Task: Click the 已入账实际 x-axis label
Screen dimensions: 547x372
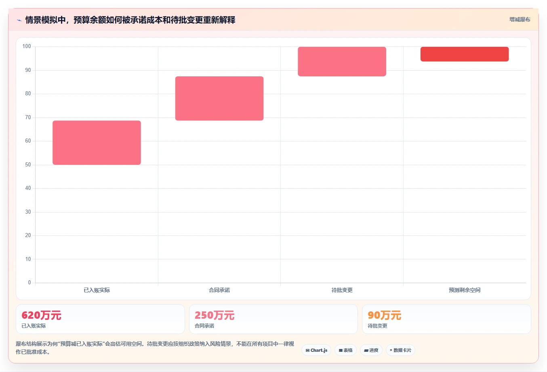Action: coord(97,290)
